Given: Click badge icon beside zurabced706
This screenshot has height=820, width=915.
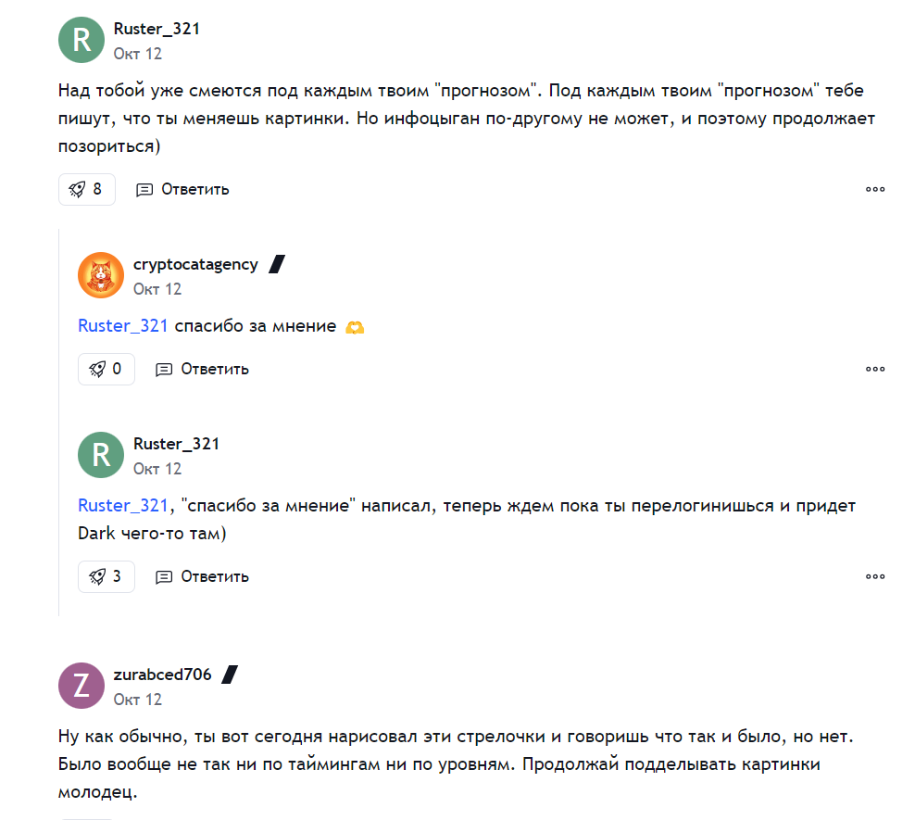Looking at the screenshot, I should pyautogui.click(x=230, y=675).
